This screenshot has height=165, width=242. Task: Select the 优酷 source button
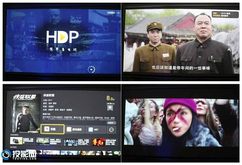point(52,129)
